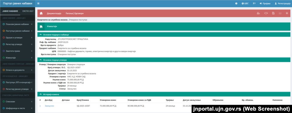The height and width of the screenshot is (113, 292).
Task: Toggle the hamburger sidebar menu icon
Action: click(38, 4)
